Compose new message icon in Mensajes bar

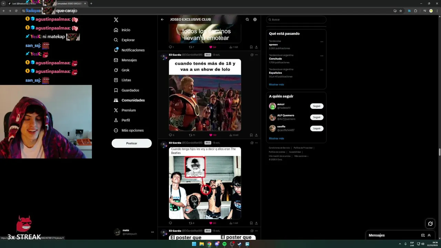click(423, 235)
